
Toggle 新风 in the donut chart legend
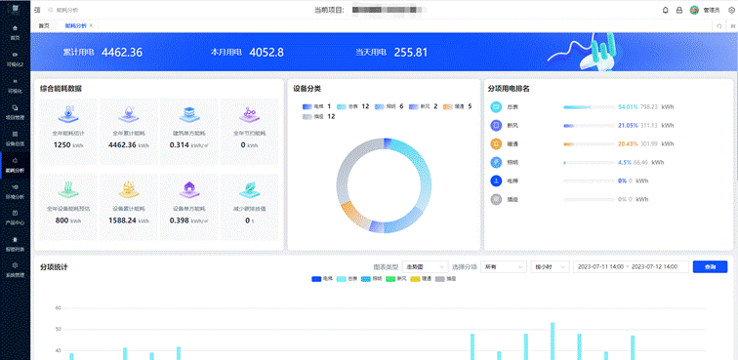(423, 106)
